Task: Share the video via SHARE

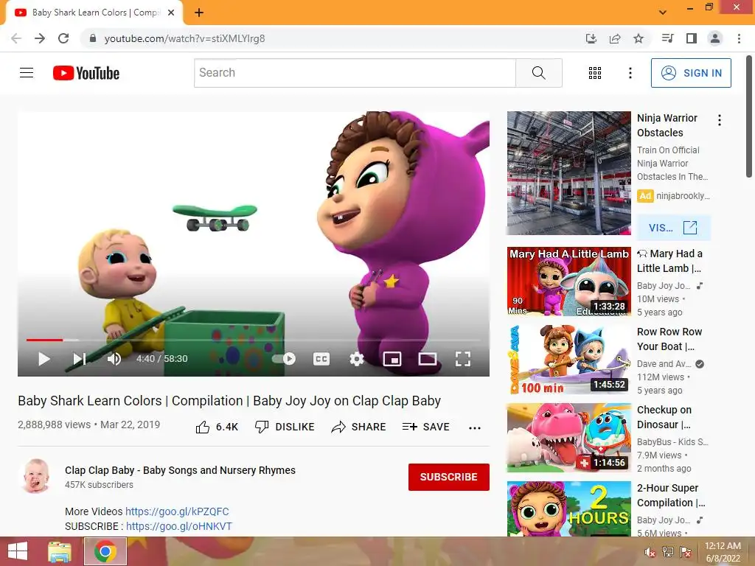Action: pos(359,427)
